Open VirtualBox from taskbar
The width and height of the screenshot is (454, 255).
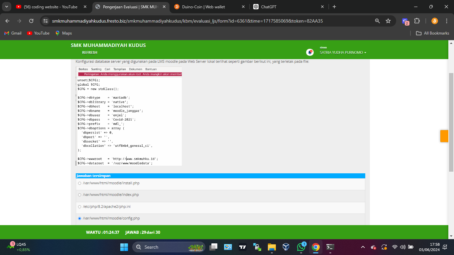286,247
